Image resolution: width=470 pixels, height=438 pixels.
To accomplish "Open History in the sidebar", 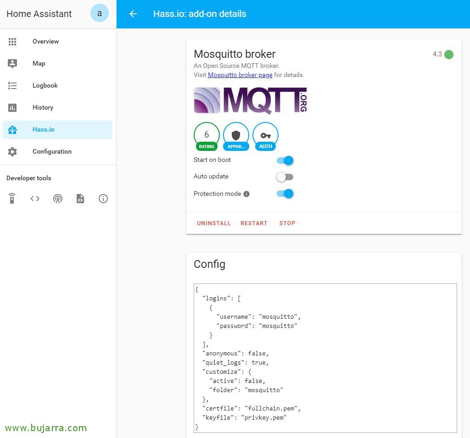I will pyautogui.click(x=57, y=108).
